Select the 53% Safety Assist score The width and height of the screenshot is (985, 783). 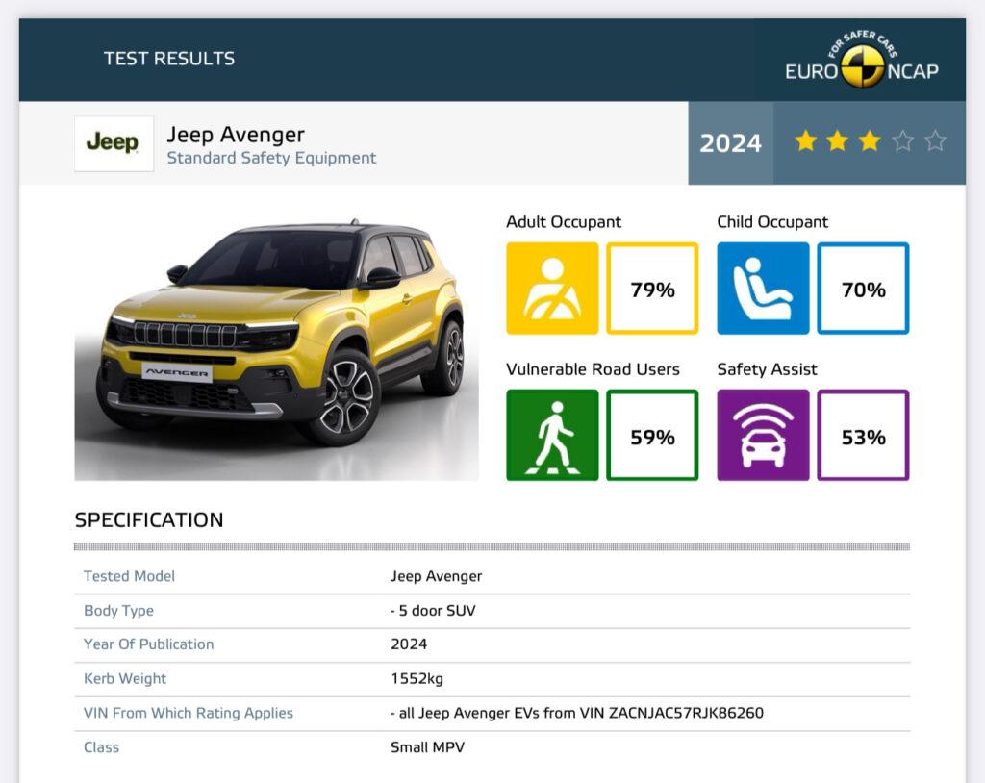click(863, 436)
